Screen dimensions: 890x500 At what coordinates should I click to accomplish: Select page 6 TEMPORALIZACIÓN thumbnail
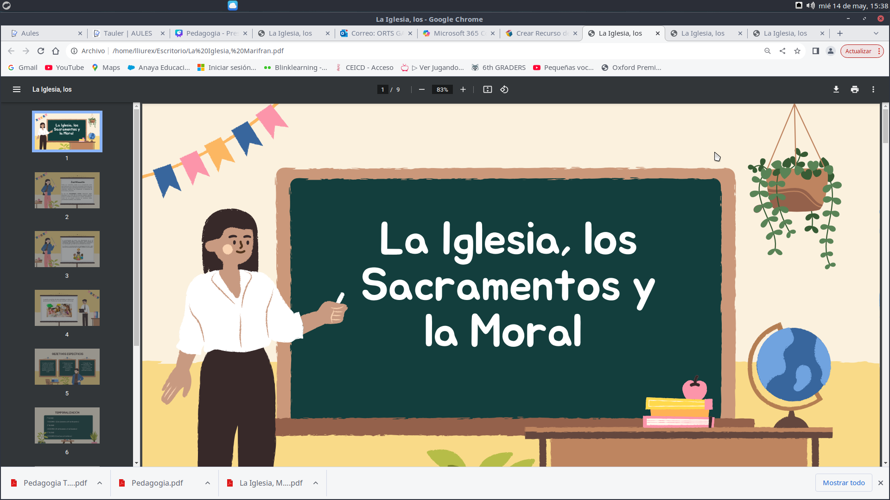point(67,425)
